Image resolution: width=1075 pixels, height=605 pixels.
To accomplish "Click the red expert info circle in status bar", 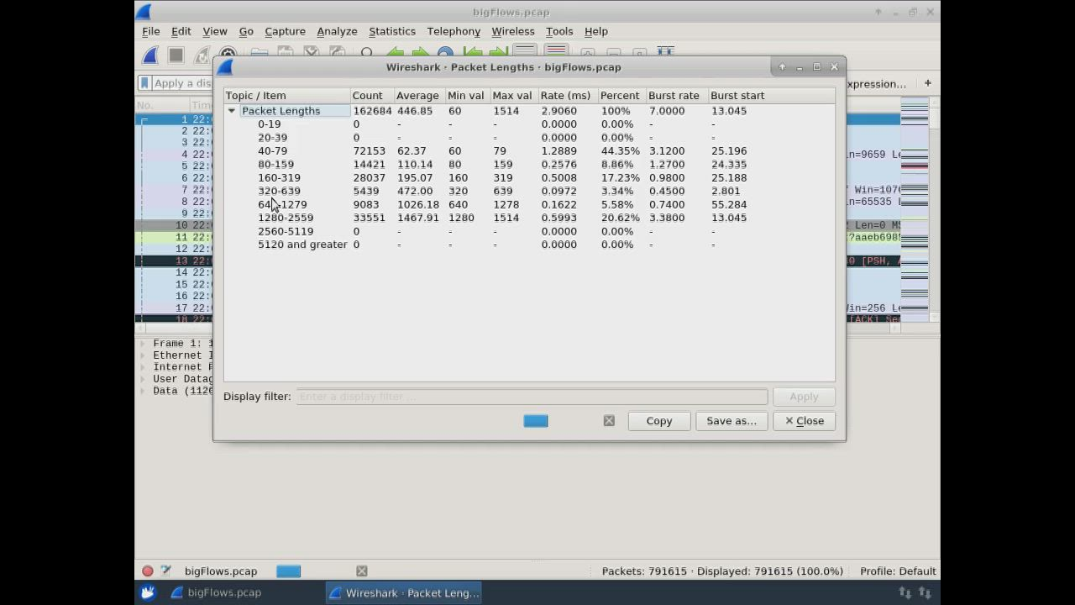I will pyautogui.click(x=148, y=571).
